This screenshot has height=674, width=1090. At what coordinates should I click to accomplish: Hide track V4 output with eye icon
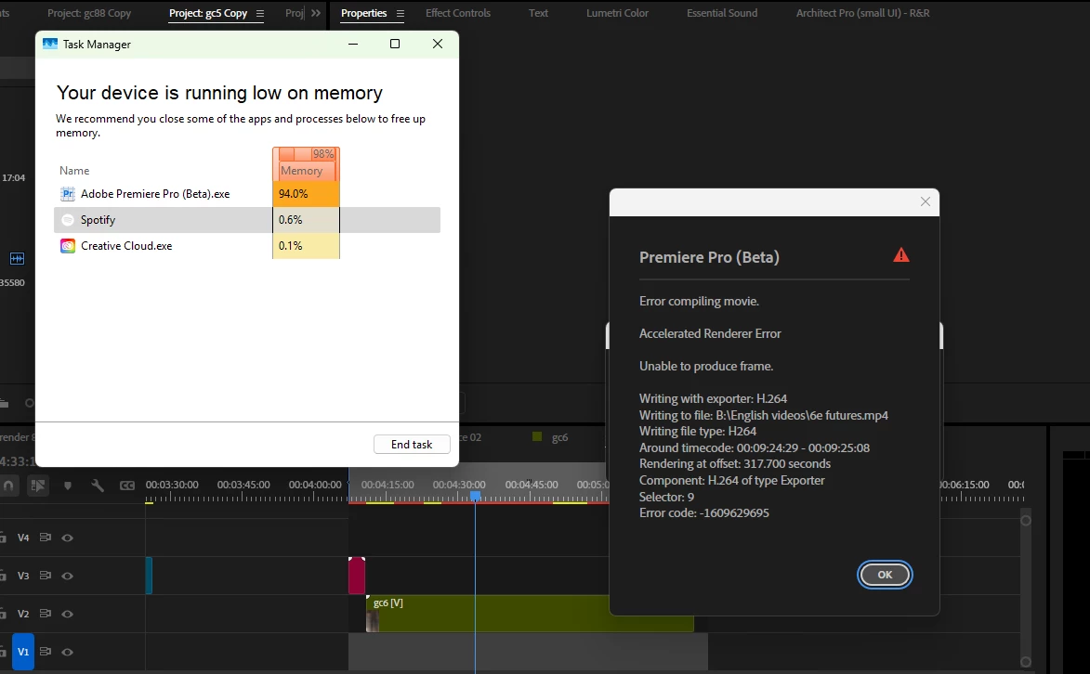click(68, 538)
